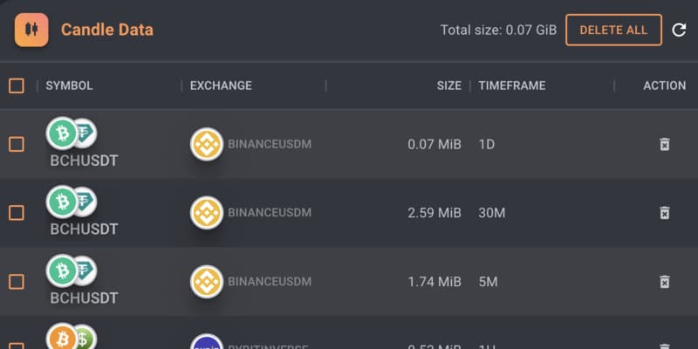Click the 0.07 MiB size value
Image resolution: width=698 pixels, height=349 pixels.
click(x=435, y=145)
